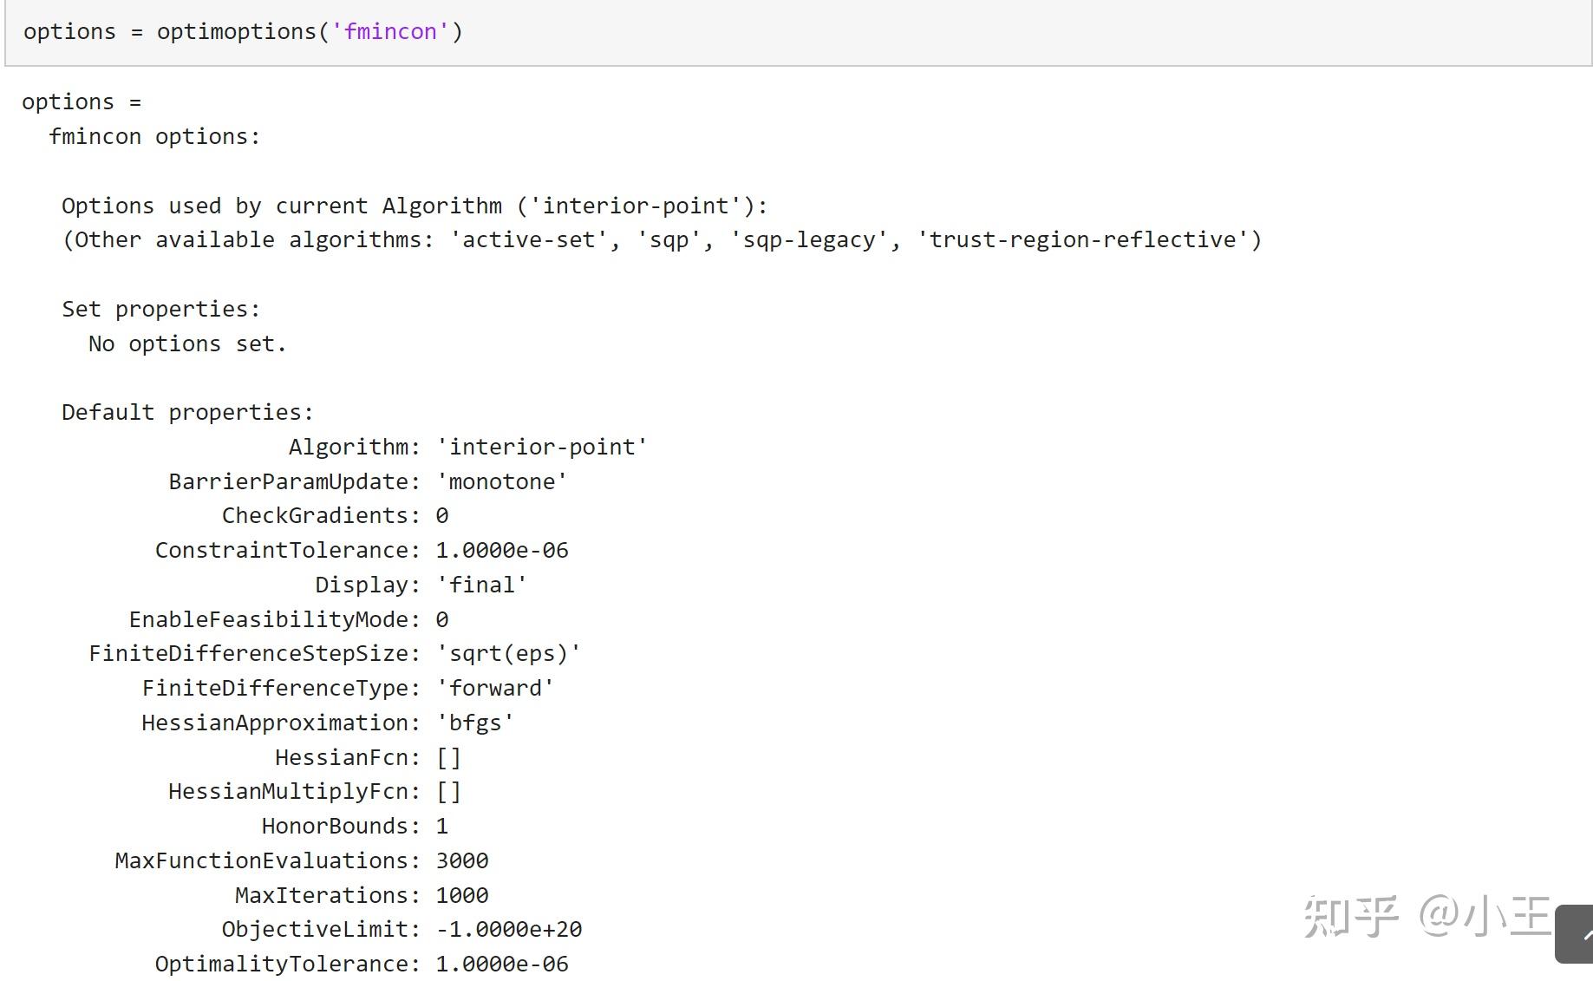Viewport: 1593px width, 981px height.
Task: Click the 'trust-region-reflective' algorithm name
Action: click(x=1082, y=240)
